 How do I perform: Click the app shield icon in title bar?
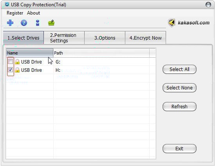(x=7, y=5)
